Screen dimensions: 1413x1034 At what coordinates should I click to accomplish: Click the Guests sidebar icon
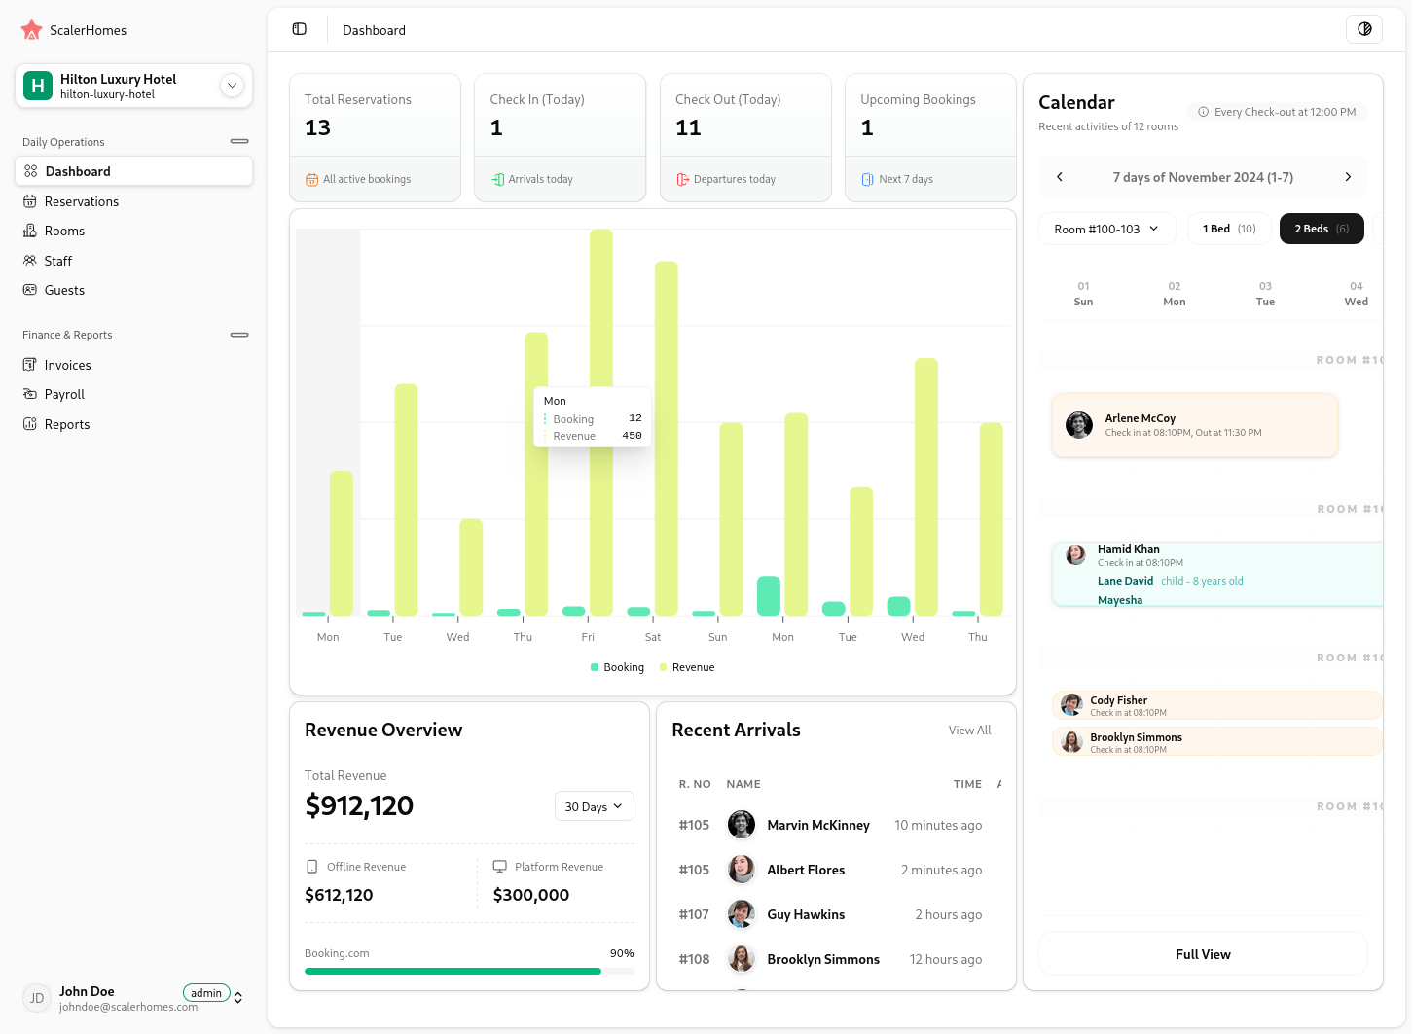tap(30, 290)
